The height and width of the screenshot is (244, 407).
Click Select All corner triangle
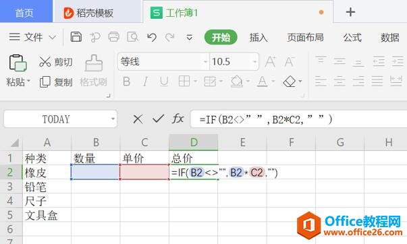click(15, 142)
